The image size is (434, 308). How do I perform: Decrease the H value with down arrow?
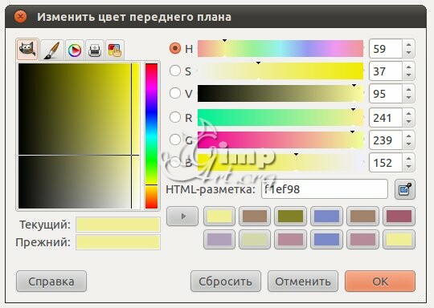(408, 53)
